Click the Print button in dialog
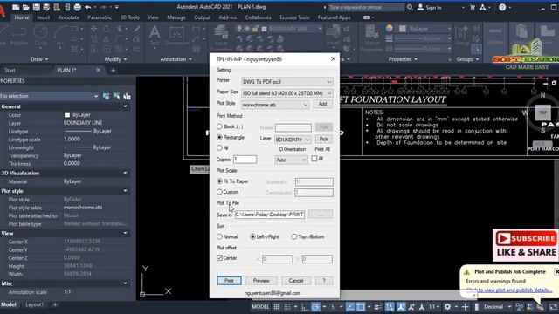Screen dimensions: 559x314 pyautogui.click(x=229, y=281)
